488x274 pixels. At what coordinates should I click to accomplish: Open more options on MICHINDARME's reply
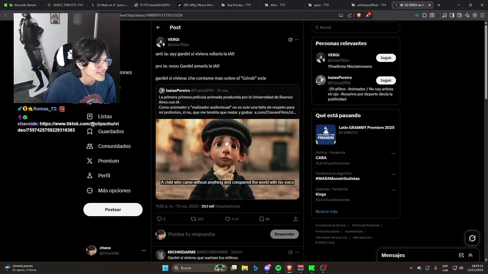pos(297,252)
